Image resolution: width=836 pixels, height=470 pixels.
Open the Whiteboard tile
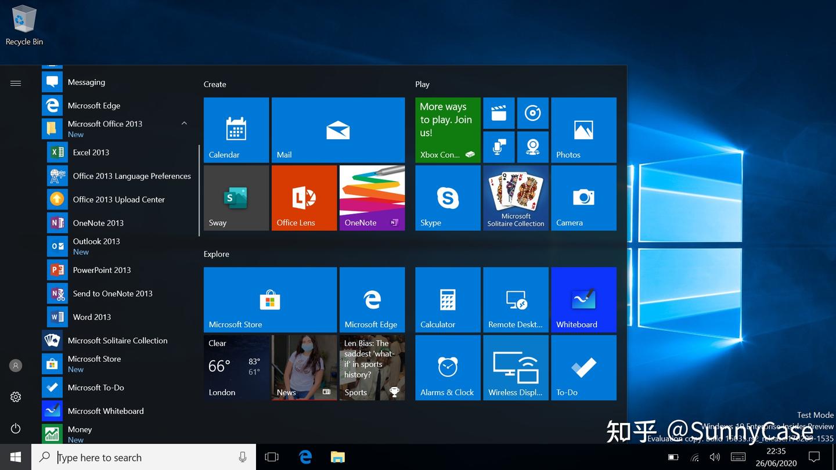click(583, 299)
